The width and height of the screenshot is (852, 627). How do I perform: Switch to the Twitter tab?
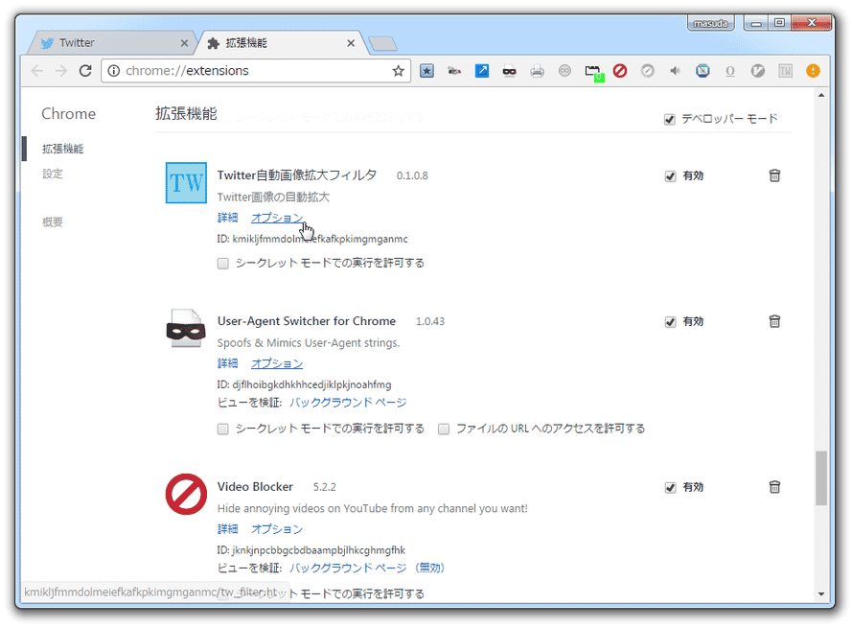(113, 43)
